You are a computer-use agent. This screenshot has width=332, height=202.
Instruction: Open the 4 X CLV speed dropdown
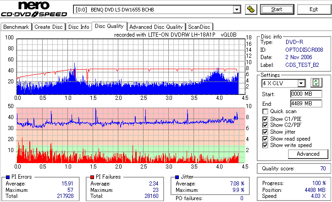tap(301, 83)
